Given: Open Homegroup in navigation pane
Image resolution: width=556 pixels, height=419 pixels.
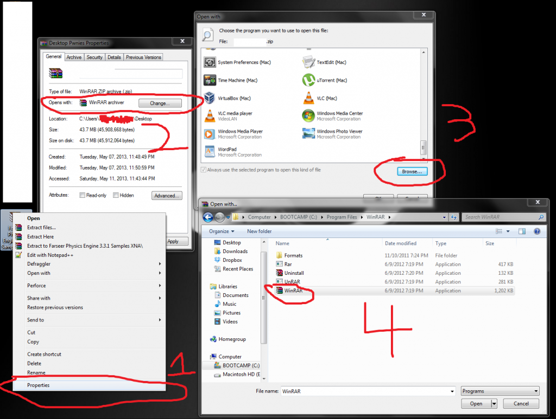Looking at the screenshot, I should [x=228, y=339].
